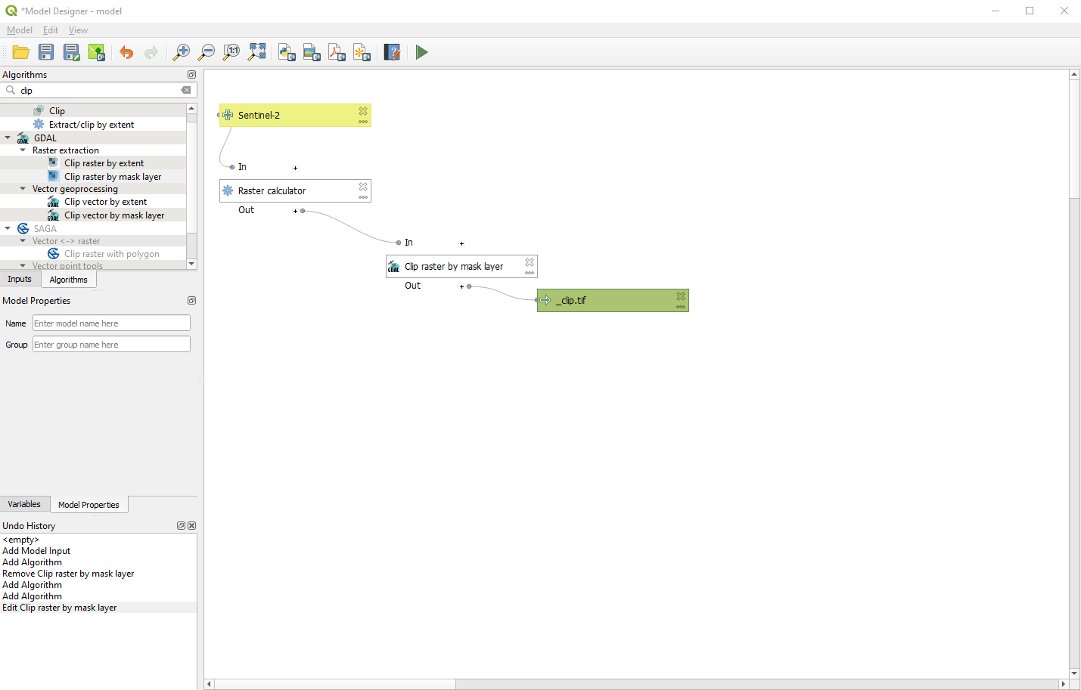Screen dimensions: 1081x690
Task: Collapse the SAGA provider group
Action: (8, 228)
